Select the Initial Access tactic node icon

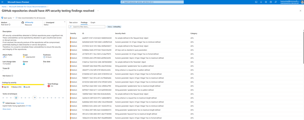click(x=16, y=98)
